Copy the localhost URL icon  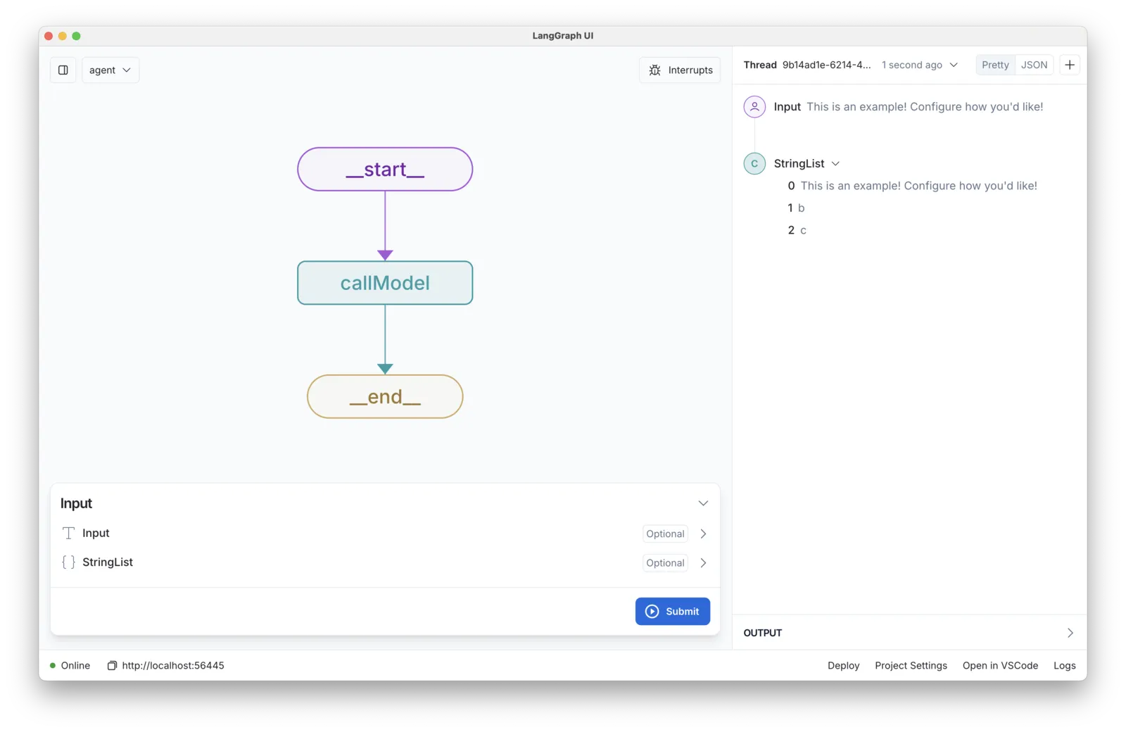coord(112,665)
